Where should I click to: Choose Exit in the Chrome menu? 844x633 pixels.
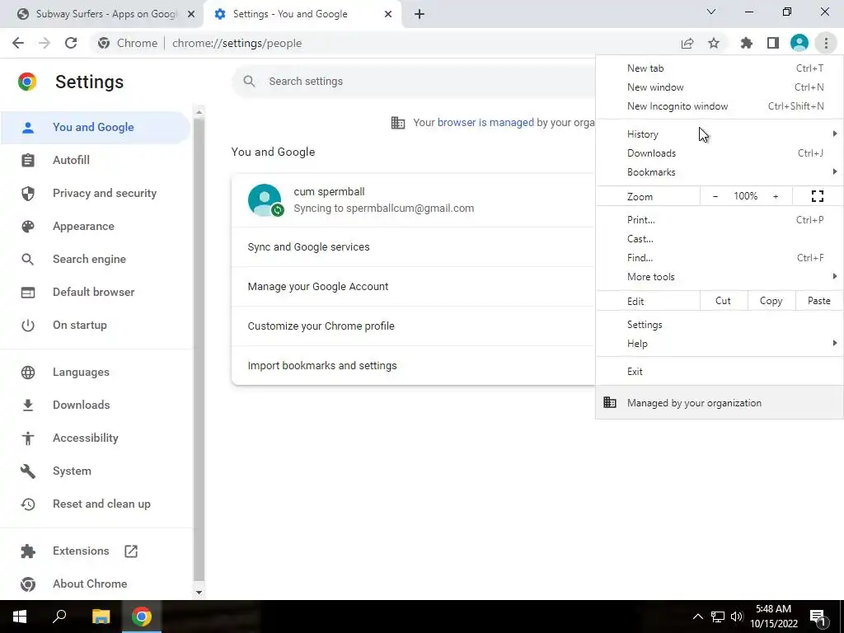click(x=719, y=372)
